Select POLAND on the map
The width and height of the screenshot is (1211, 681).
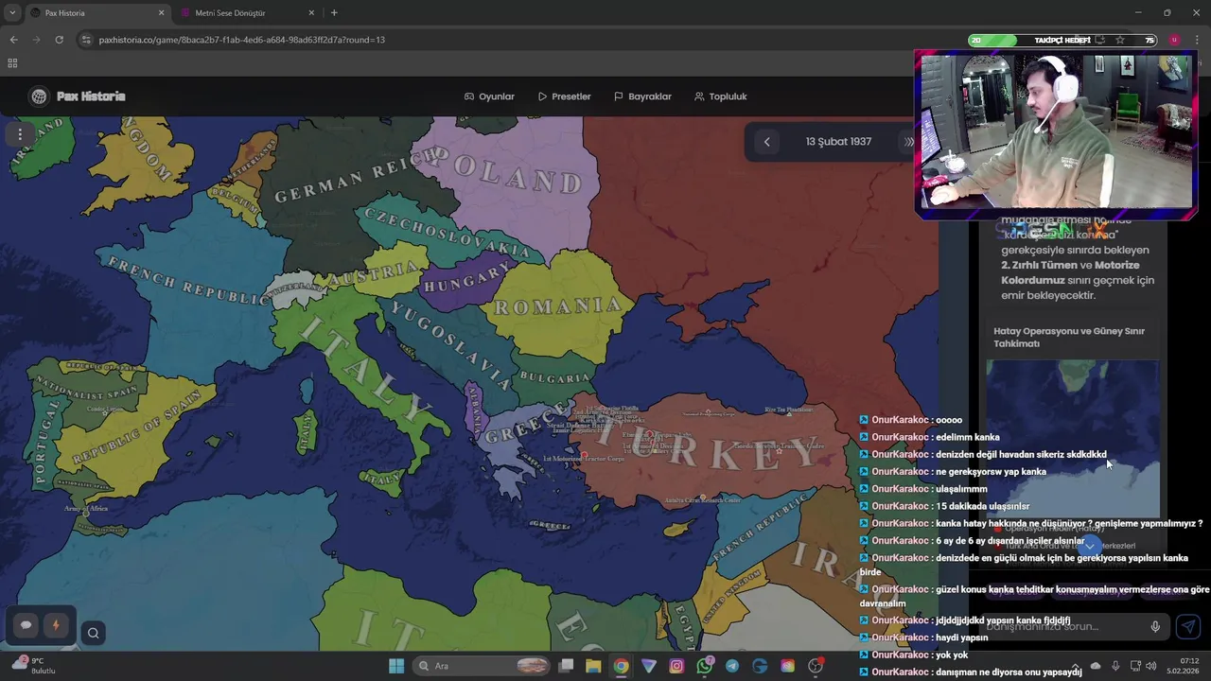pos(520,171)
